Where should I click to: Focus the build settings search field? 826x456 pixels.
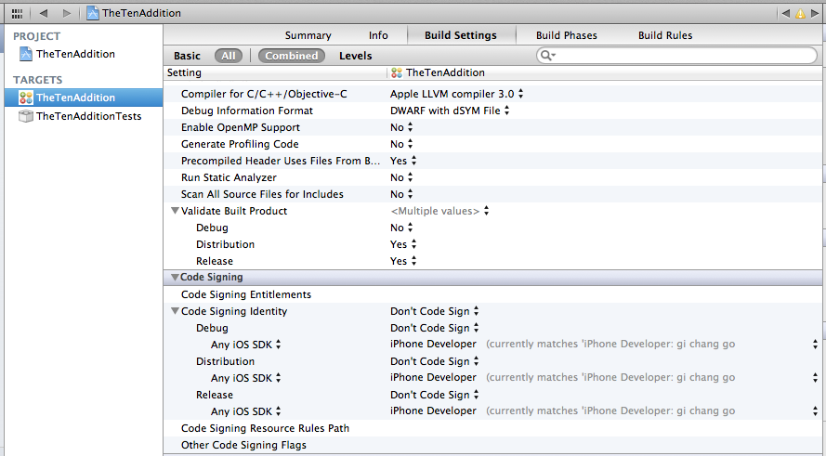coord(677,56)
